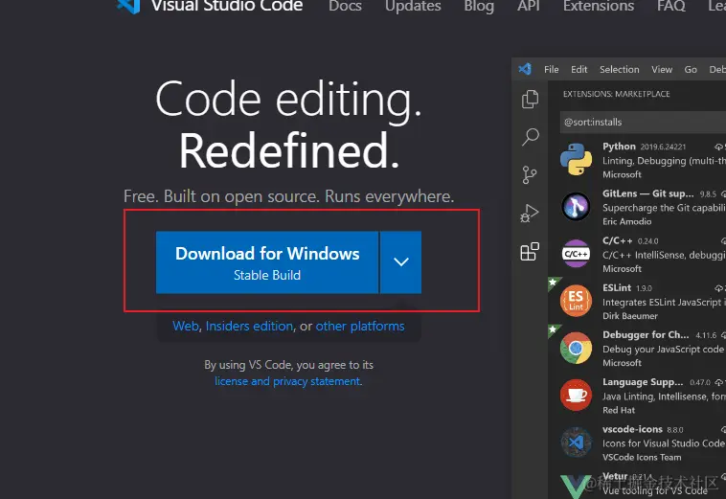Select the GitLens extension icon
Screen dimensions: 726x499
coord(576,206)
